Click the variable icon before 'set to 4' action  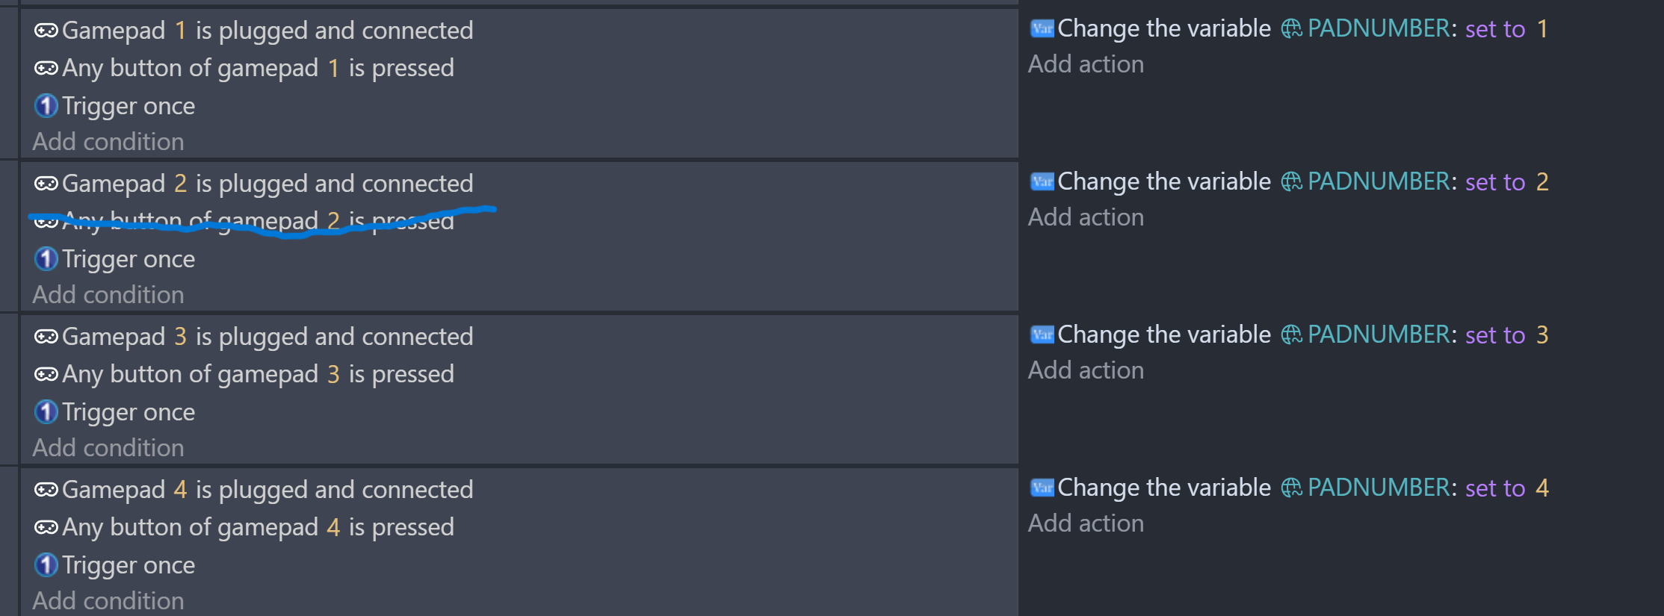pos(1042,488)
